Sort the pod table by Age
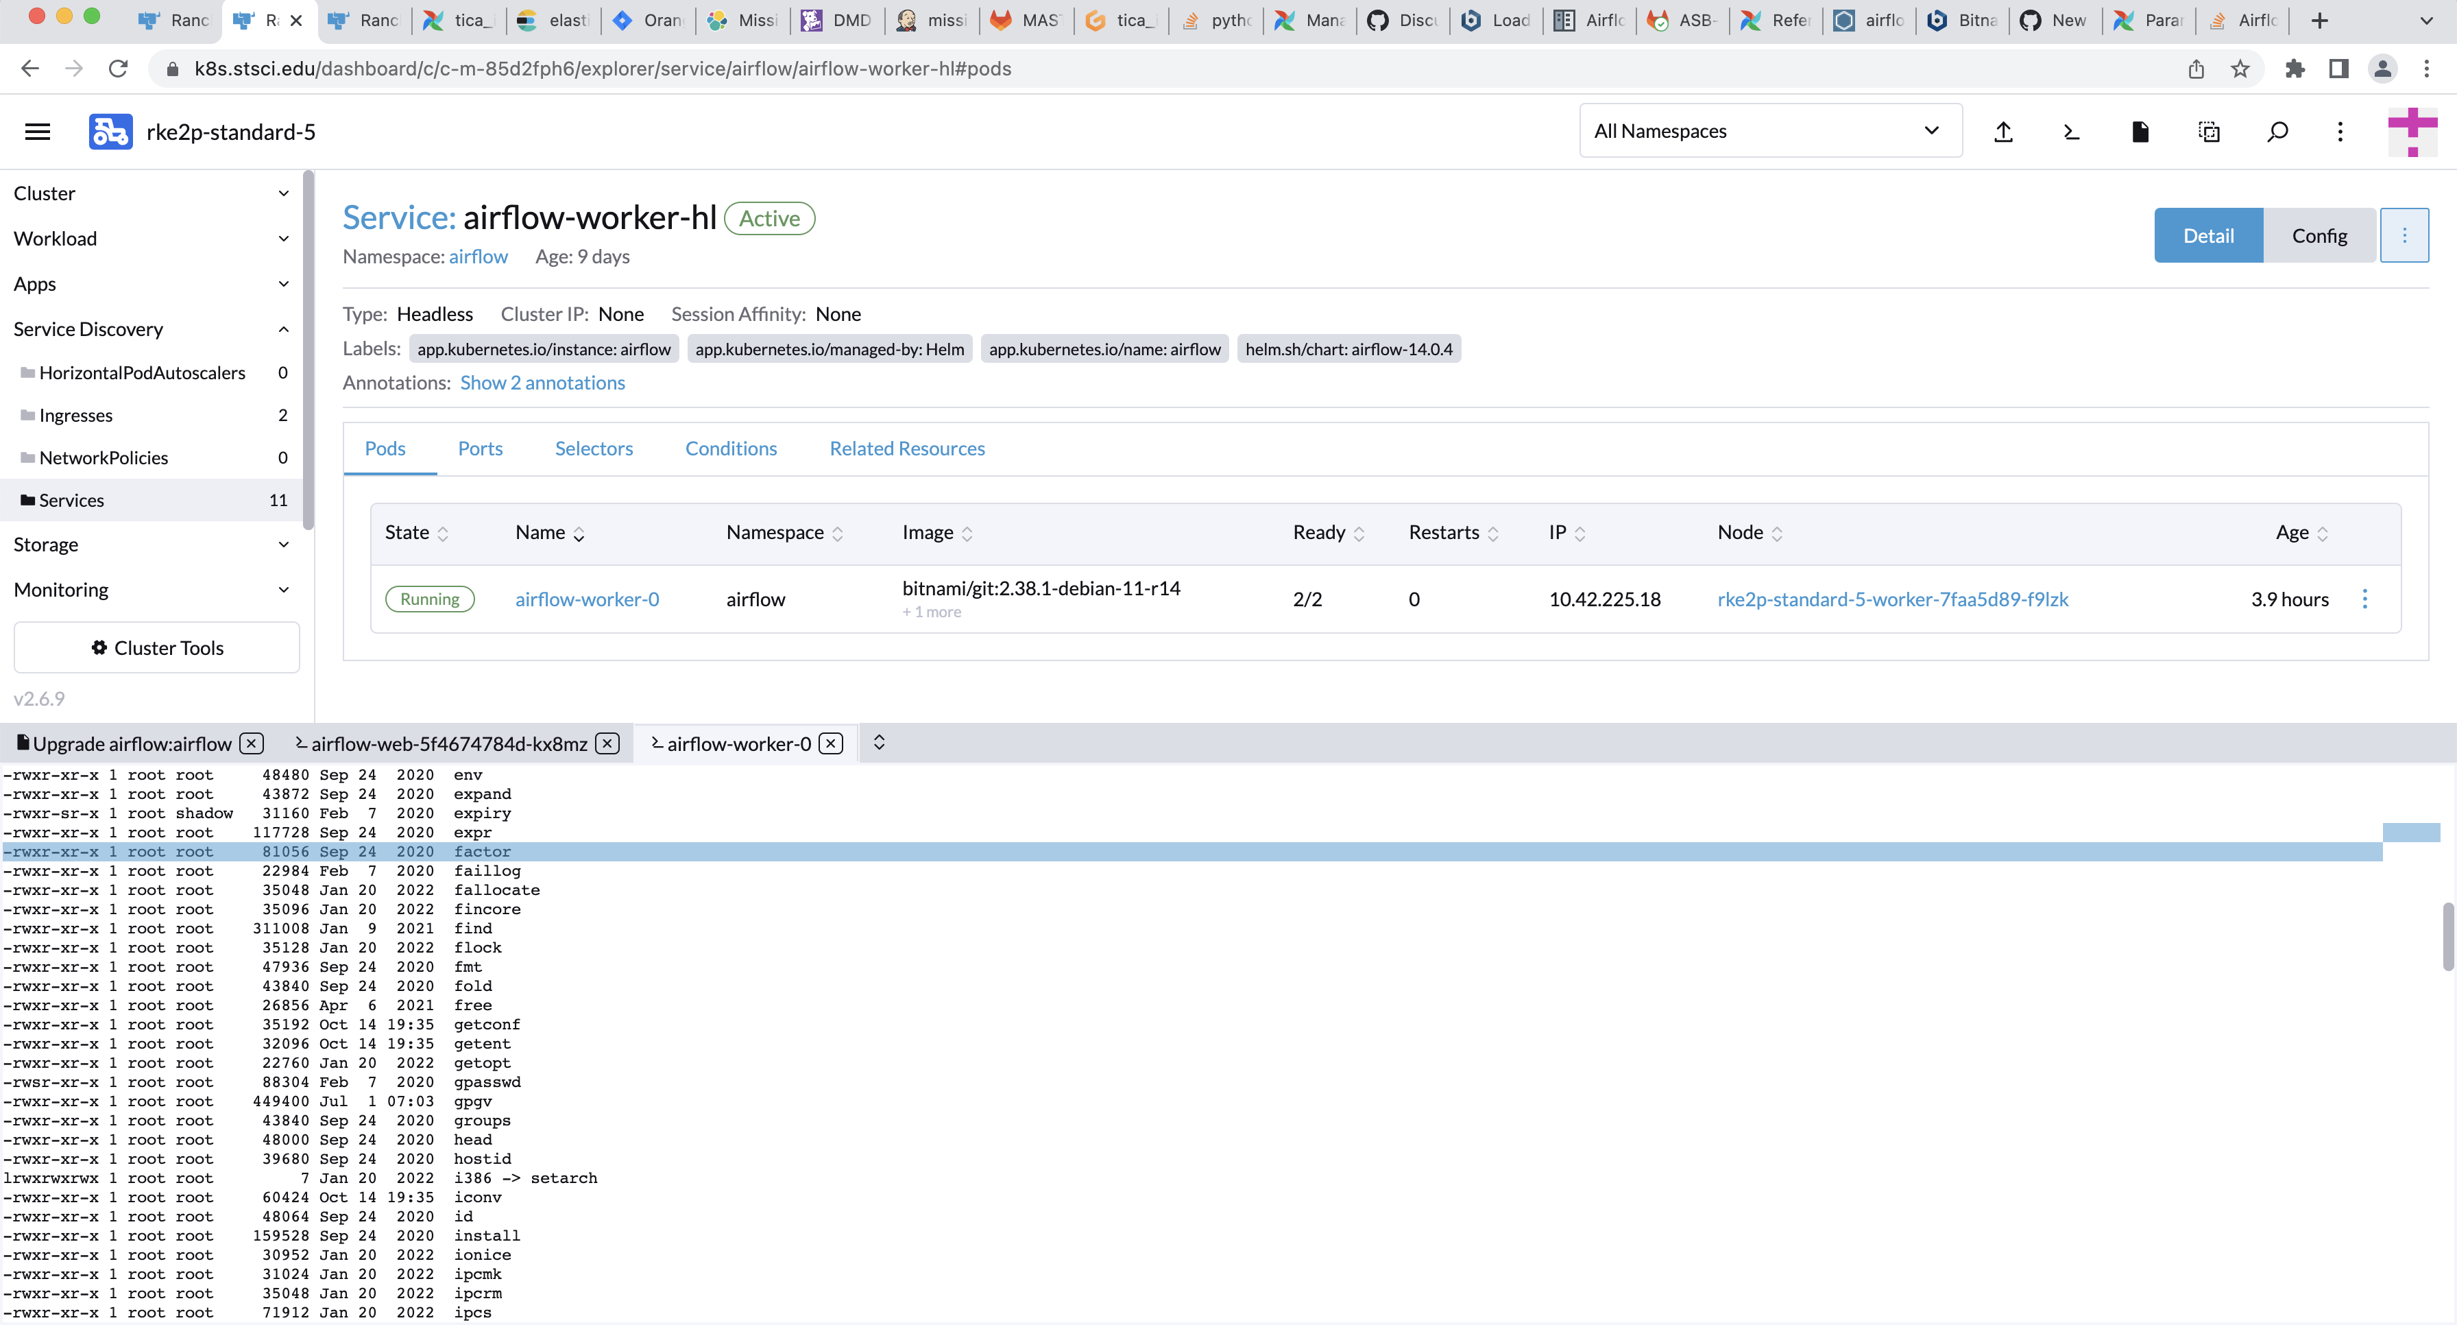This screenshot has height=1325, width=2457. (2299, 532)
